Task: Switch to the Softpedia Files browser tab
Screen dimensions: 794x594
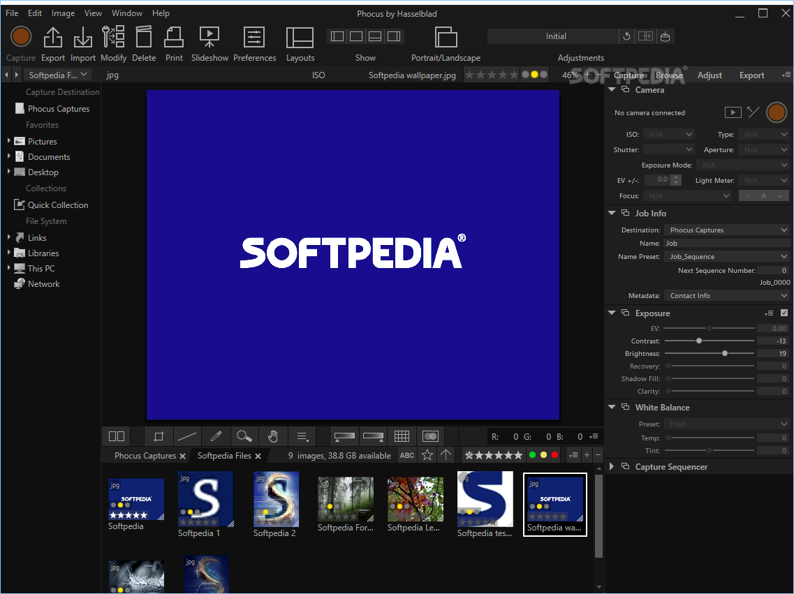Action: pos(224,455)
